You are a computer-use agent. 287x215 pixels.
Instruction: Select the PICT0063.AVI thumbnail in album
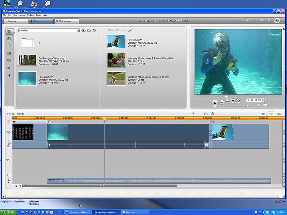(116, 42)
